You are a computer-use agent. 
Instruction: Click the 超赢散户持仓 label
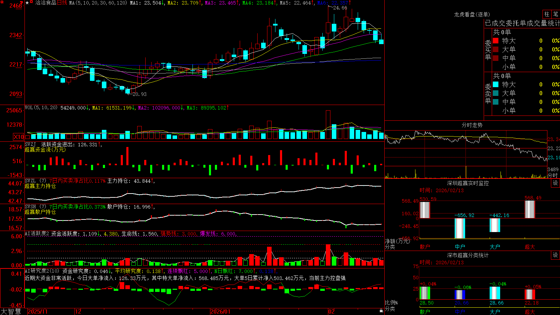pos(40,212)
